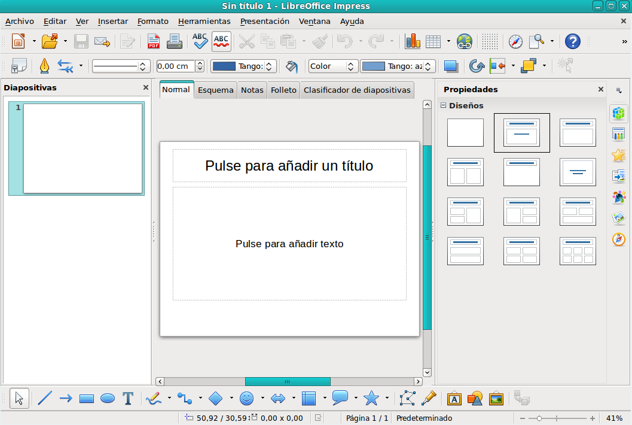Select the Callouts speech bubble tool

pos(340,397)
